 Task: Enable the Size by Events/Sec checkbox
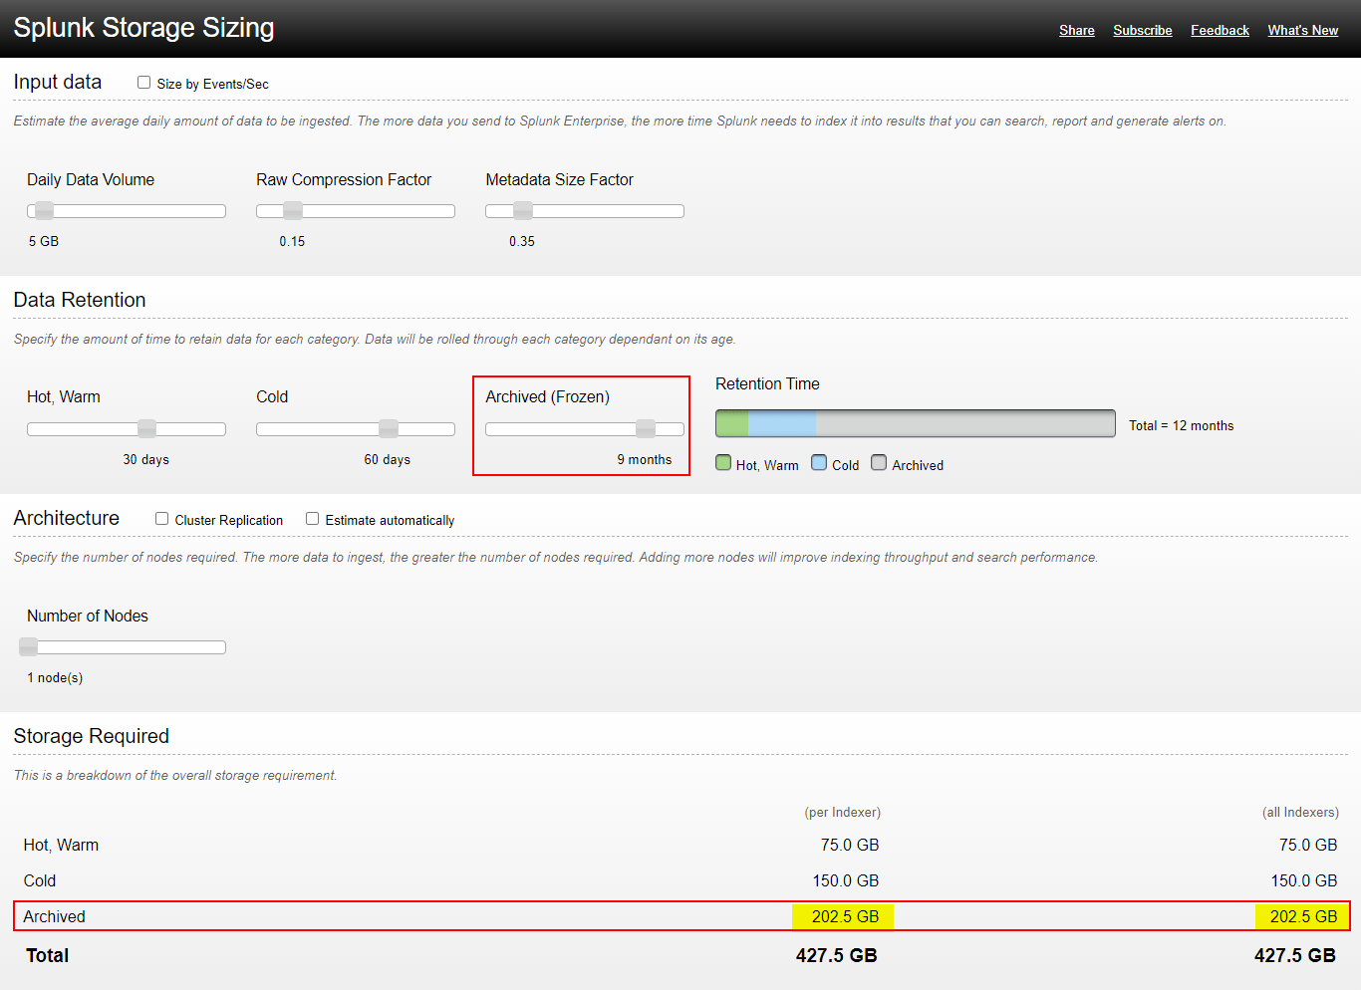pos(143,83)
